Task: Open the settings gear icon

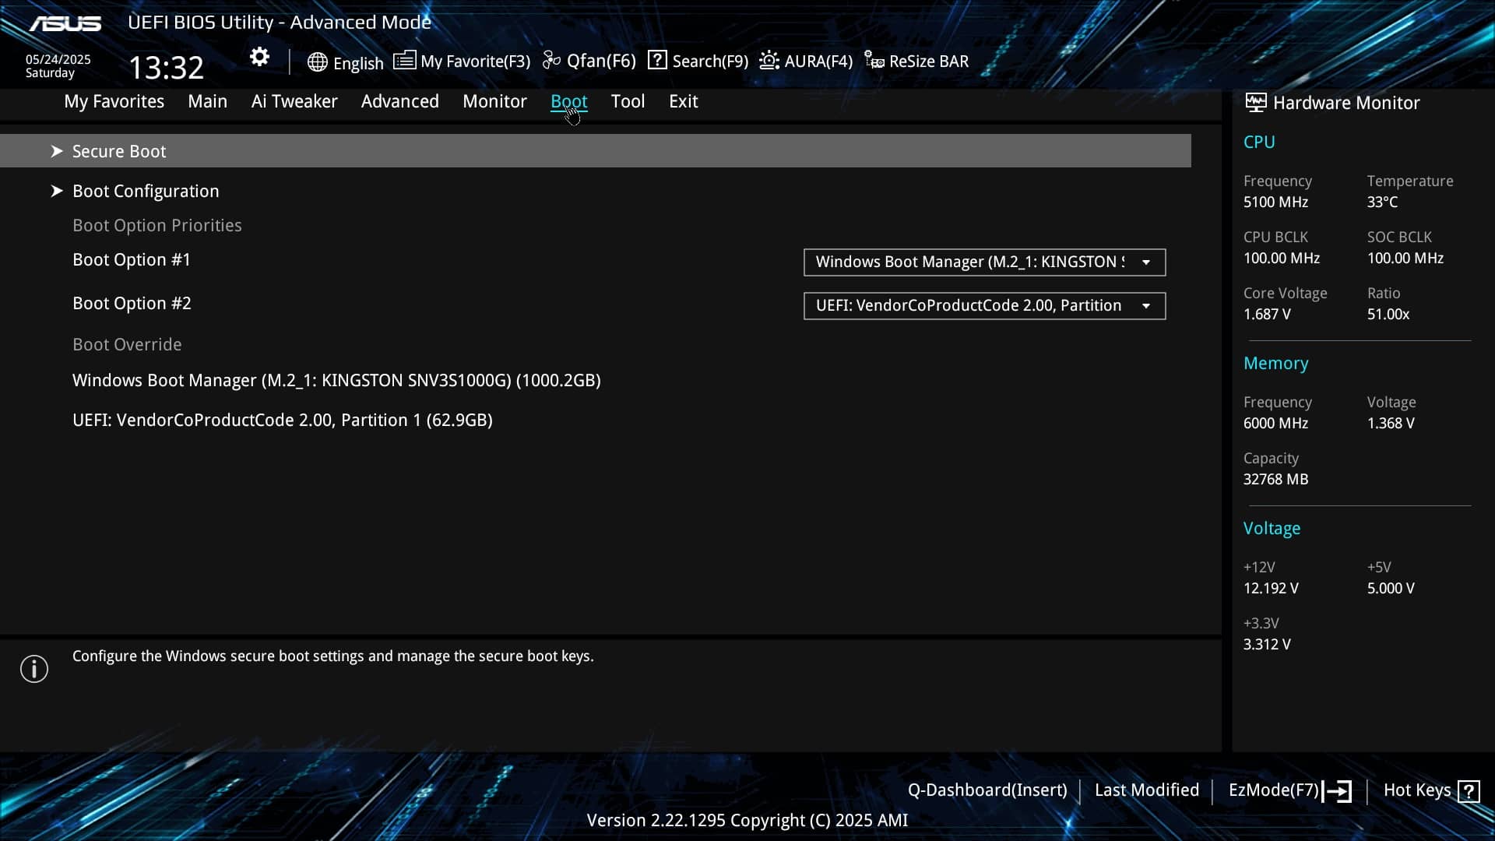Action: coord(259,57)
